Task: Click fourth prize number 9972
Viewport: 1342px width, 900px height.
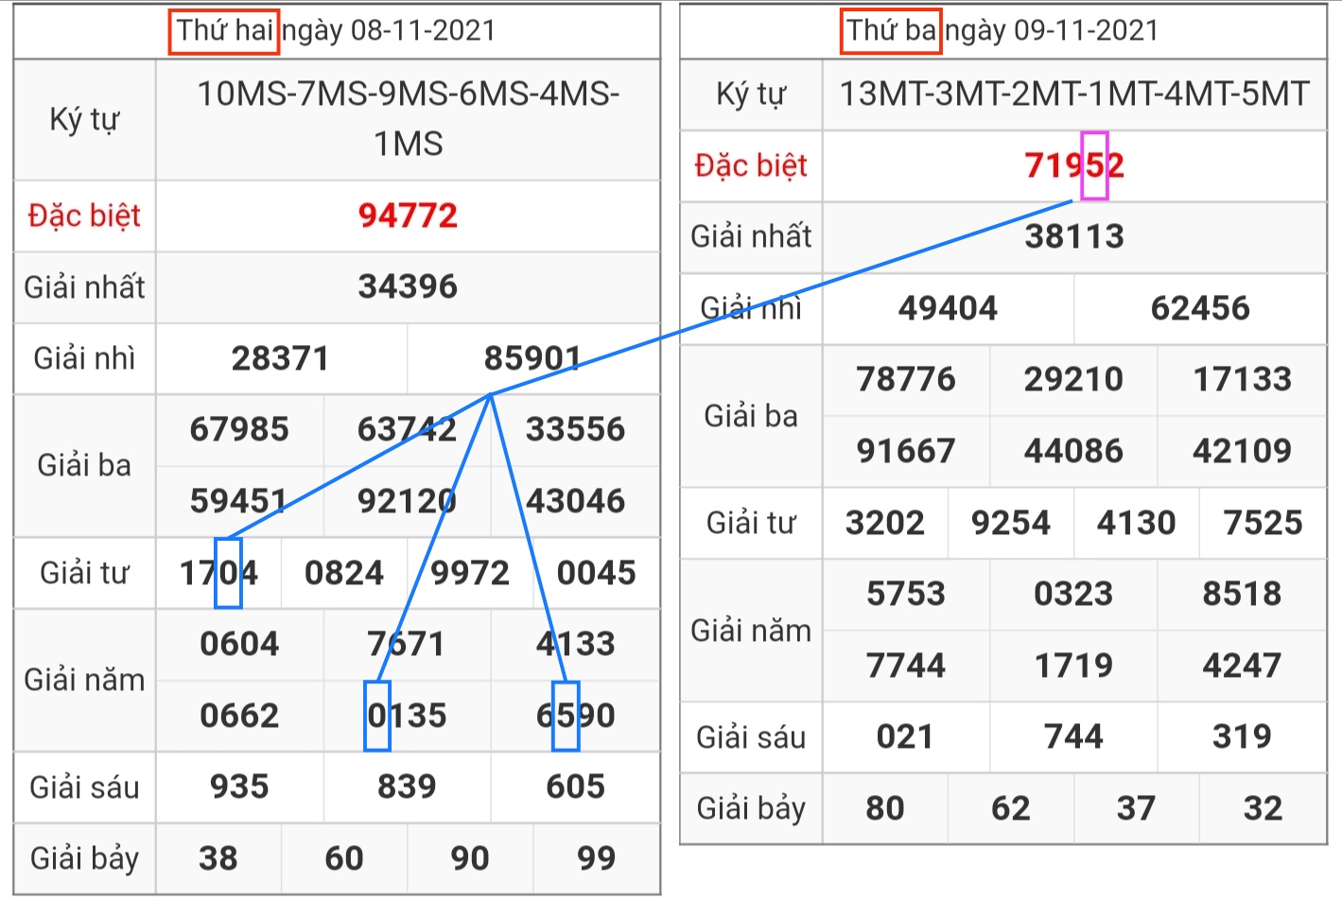Action: pos(471,573)
